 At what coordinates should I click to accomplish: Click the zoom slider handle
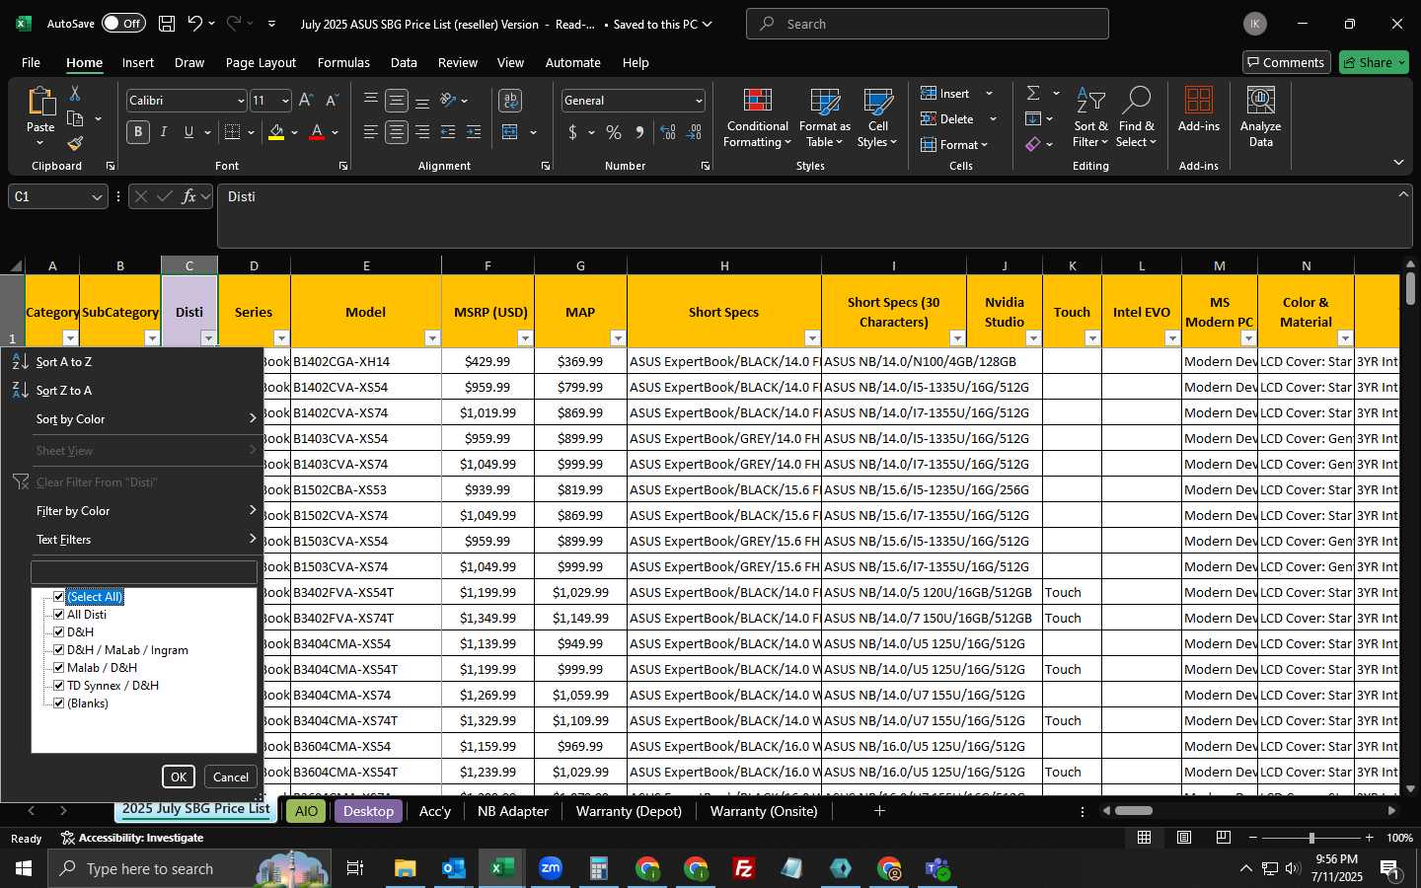click(1310, 838)
